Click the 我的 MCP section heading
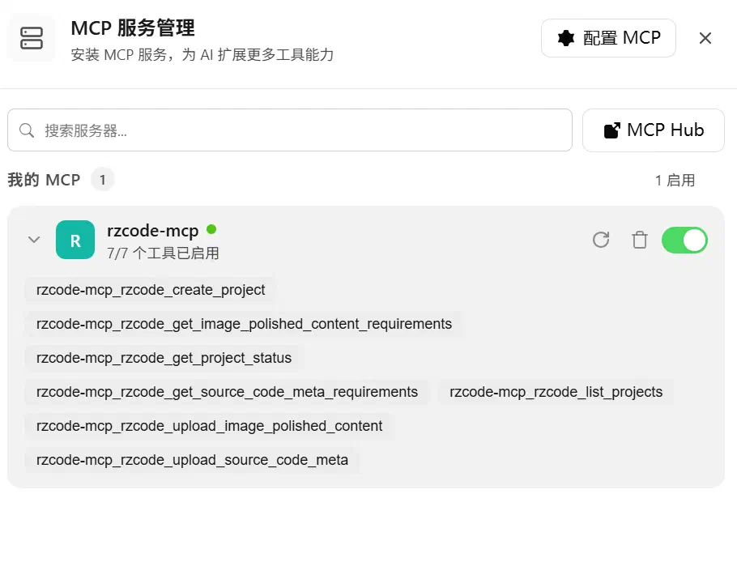Image resolution: width=737 pixels, height=562 pixels. pyautogui.click(x=44, y=180)
